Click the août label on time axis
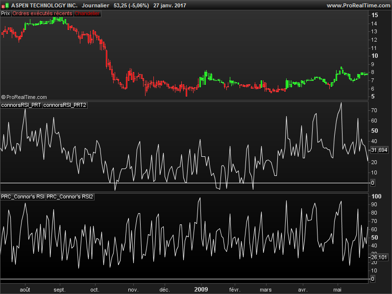 point(25,290)
